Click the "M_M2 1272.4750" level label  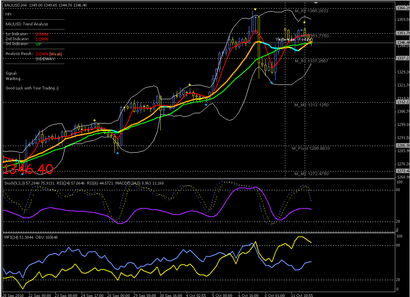(x=312, y=174)
